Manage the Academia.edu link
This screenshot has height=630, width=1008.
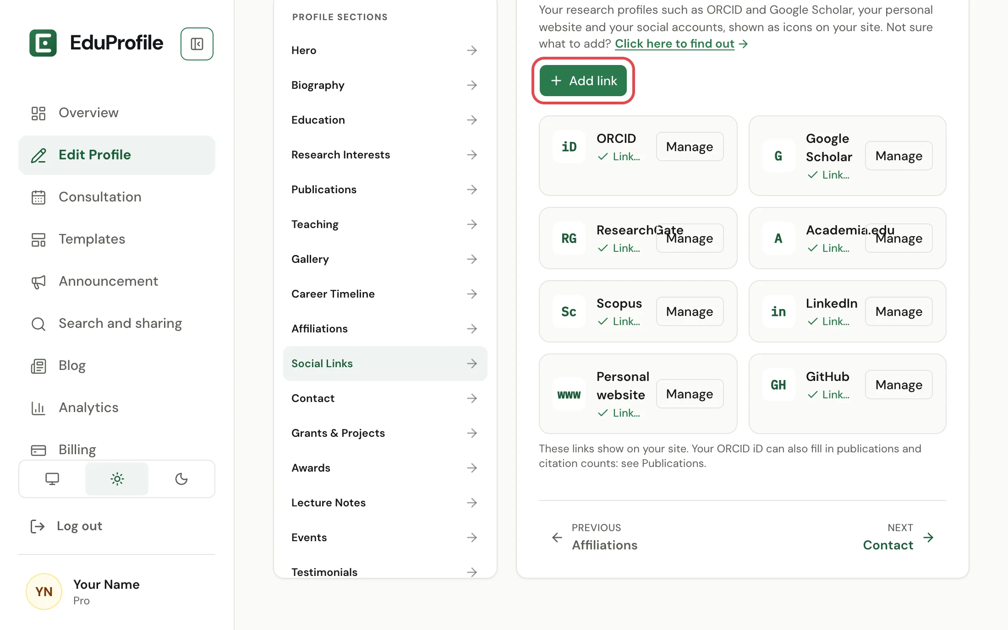899,238
